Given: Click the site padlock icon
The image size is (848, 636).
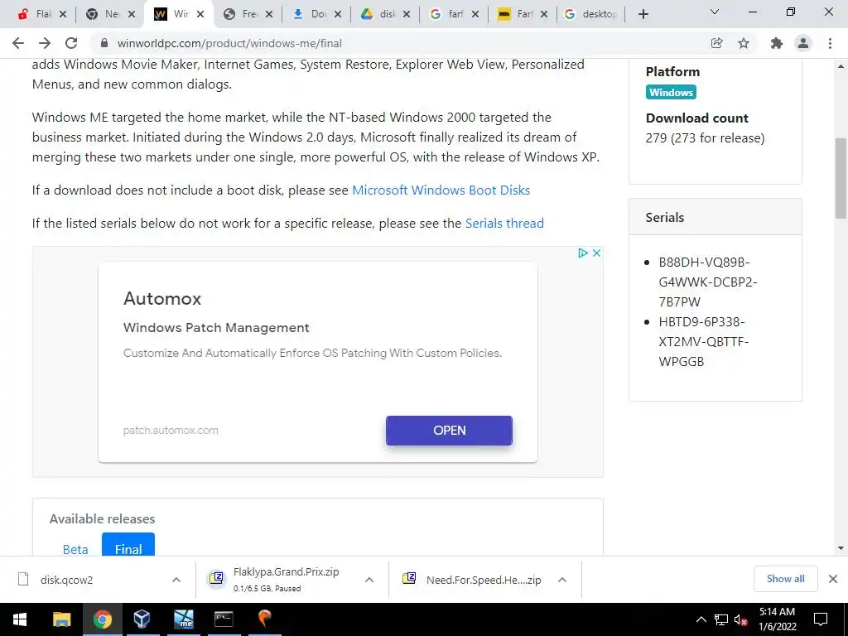Looking at the screenshot, I should 104,43.
